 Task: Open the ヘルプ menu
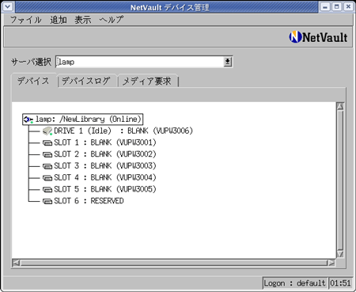[x=111, y=20]
